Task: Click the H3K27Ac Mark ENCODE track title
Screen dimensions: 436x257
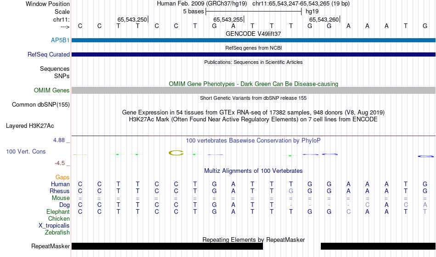Action: [253, 120]
